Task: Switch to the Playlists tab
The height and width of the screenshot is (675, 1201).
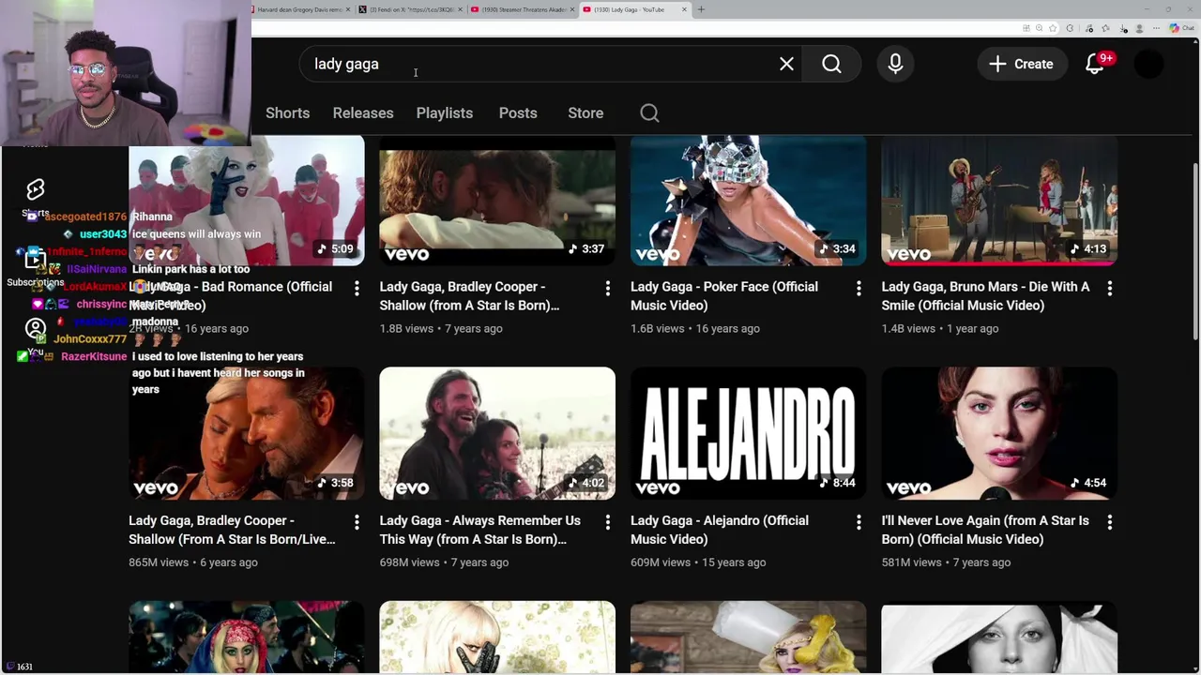Action: coord(445,112)
